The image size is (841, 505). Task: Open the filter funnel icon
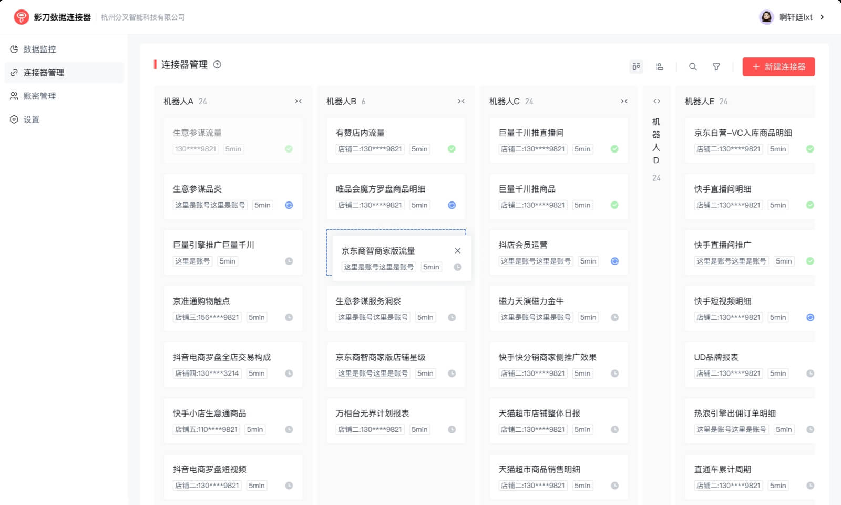tap(716, 67)
